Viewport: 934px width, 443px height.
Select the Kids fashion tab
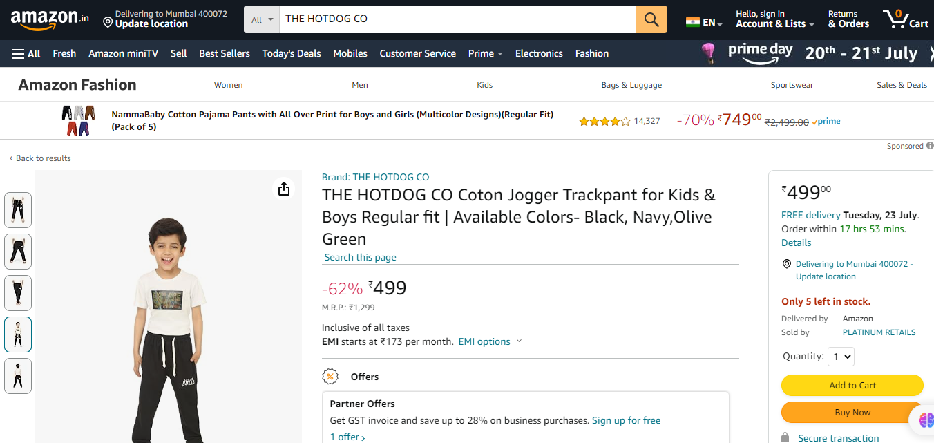[484, 85]
